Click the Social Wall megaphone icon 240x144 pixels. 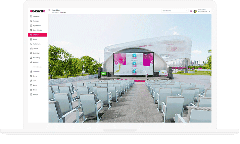click(x=31, y=53)
